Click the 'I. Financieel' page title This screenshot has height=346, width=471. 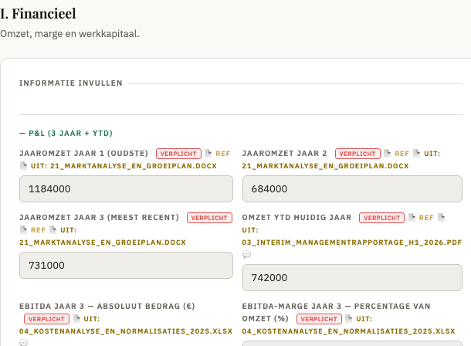pyautogui.click(x=38, y=14)
